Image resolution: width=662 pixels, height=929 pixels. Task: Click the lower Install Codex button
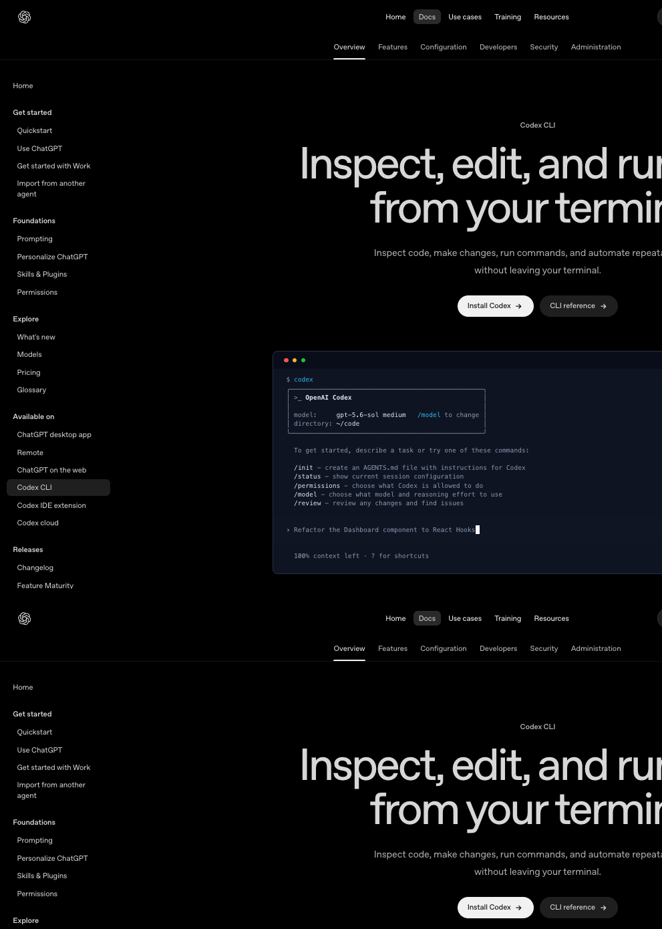(495, 908)
